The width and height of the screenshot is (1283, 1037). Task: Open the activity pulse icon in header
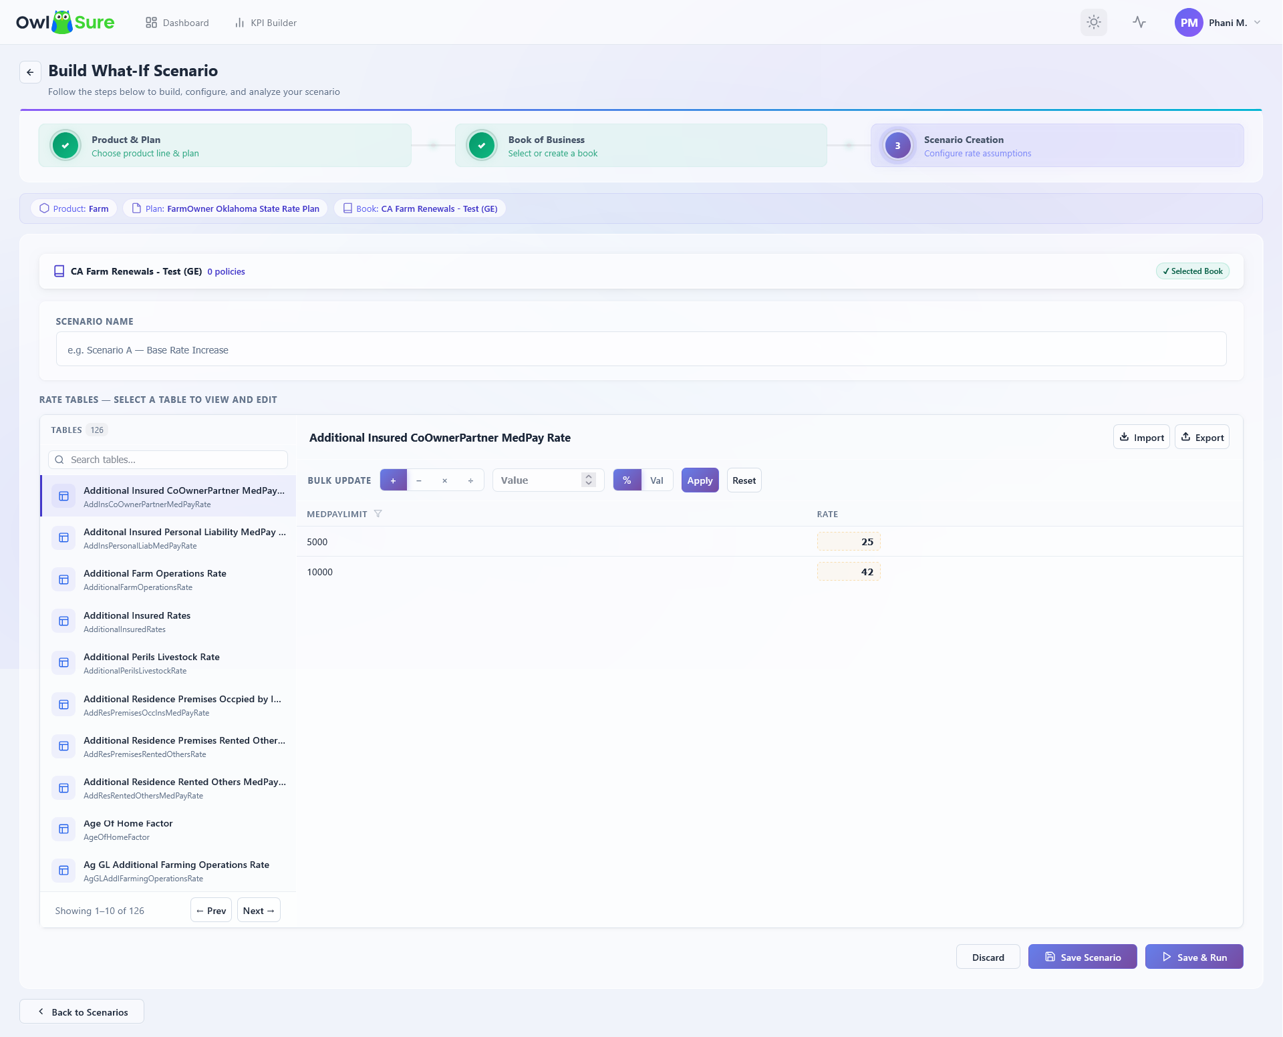(x=1139, y=22)
